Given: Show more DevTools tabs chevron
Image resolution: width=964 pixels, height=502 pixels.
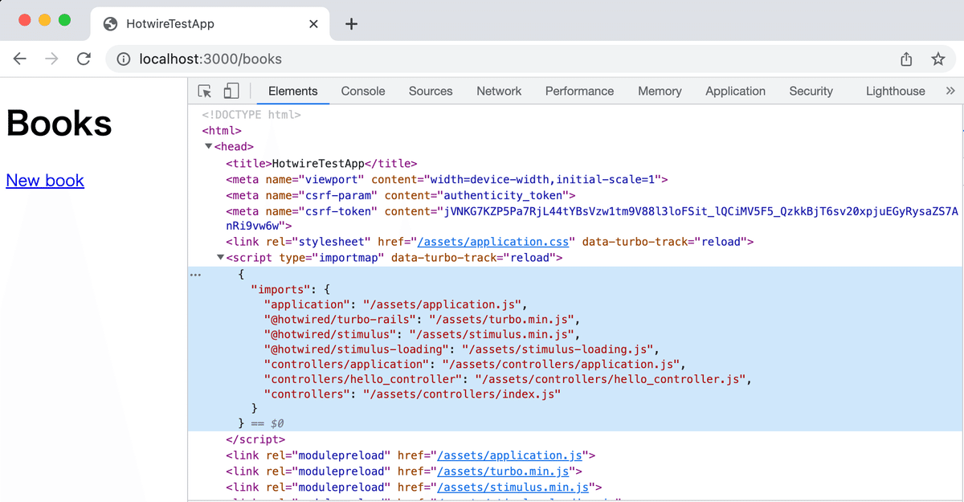Looking at the screenshot, I should [950, 91].
